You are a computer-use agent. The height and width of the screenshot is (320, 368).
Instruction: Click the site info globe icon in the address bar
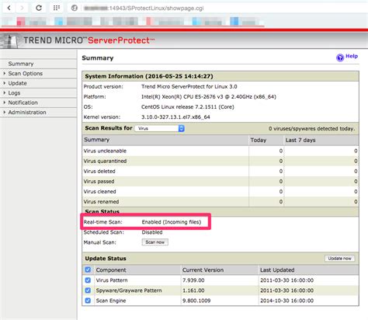click(x=75, y=8)
